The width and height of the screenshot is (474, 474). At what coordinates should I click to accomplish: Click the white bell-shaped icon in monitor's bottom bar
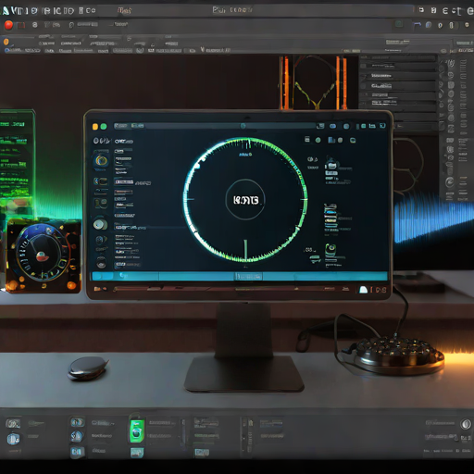pos(364,290)
